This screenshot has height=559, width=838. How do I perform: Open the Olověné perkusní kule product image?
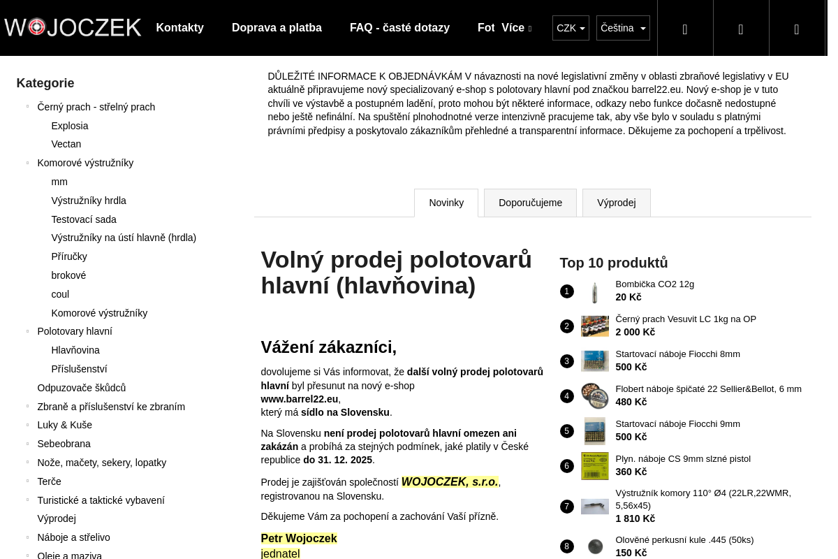pyautogui.click(x=594, y=546)
